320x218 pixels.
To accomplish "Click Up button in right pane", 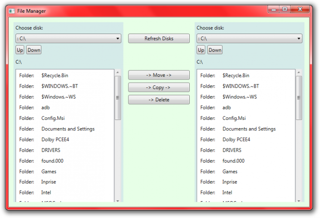I will [x=201, y=50].
